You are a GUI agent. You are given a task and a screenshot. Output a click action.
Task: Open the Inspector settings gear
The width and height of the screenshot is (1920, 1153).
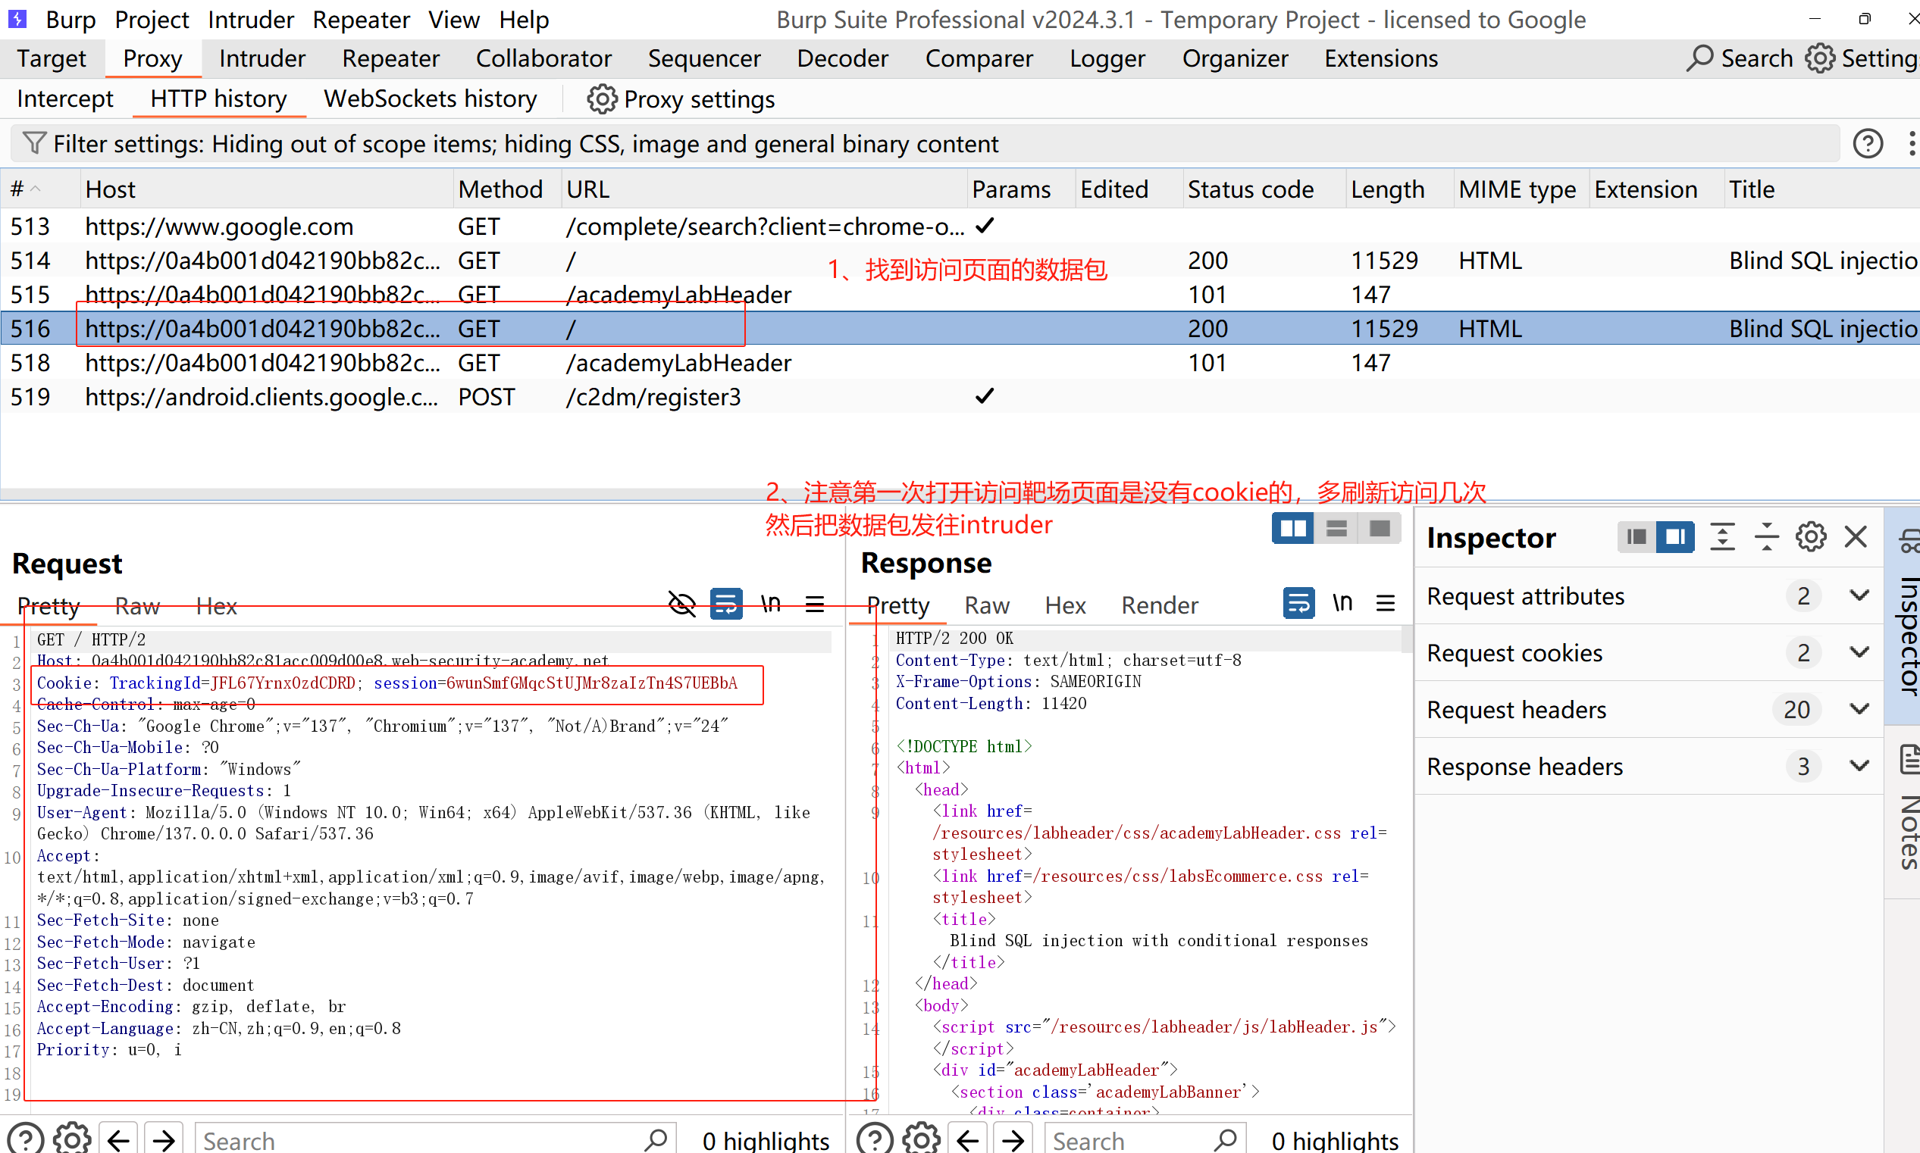tap(1810, 537)
